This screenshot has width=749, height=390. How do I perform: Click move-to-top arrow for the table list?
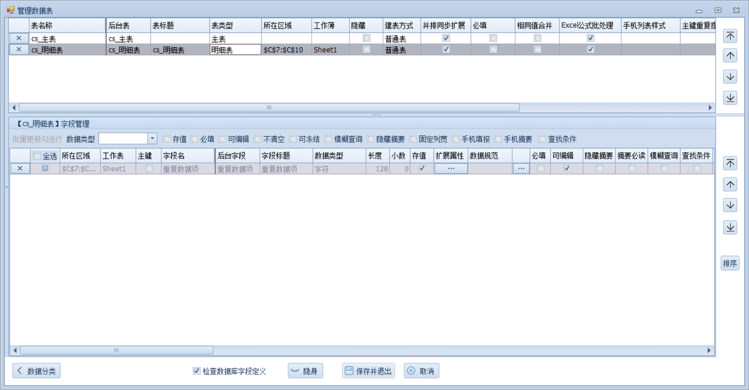coord(730,36)
